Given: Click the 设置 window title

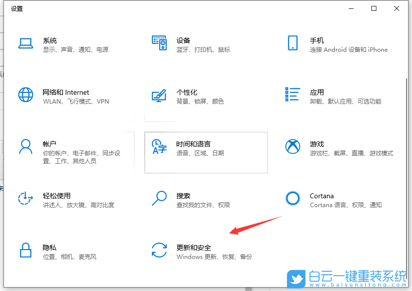Looking at the screenshot, I should 17,8.
